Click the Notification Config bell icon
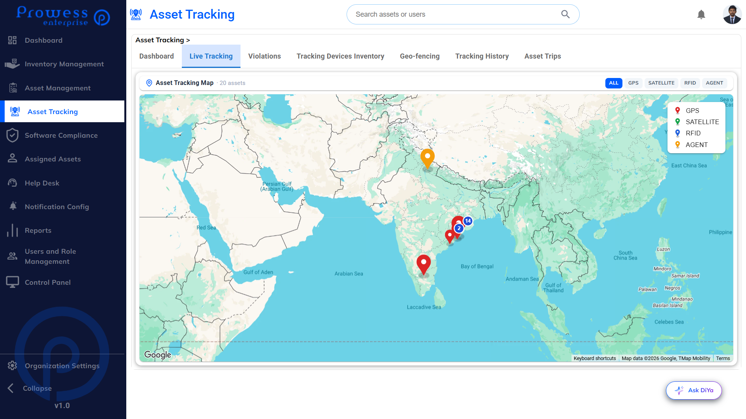The image size is (746, 419). (x=13, y=206)
